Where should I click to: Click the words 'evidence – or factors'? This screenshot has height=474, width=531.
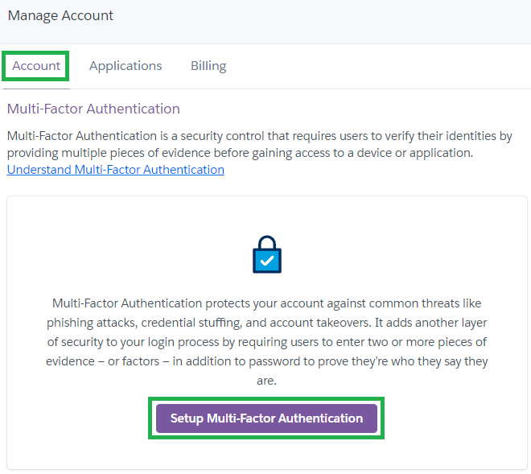pos(103,361)
